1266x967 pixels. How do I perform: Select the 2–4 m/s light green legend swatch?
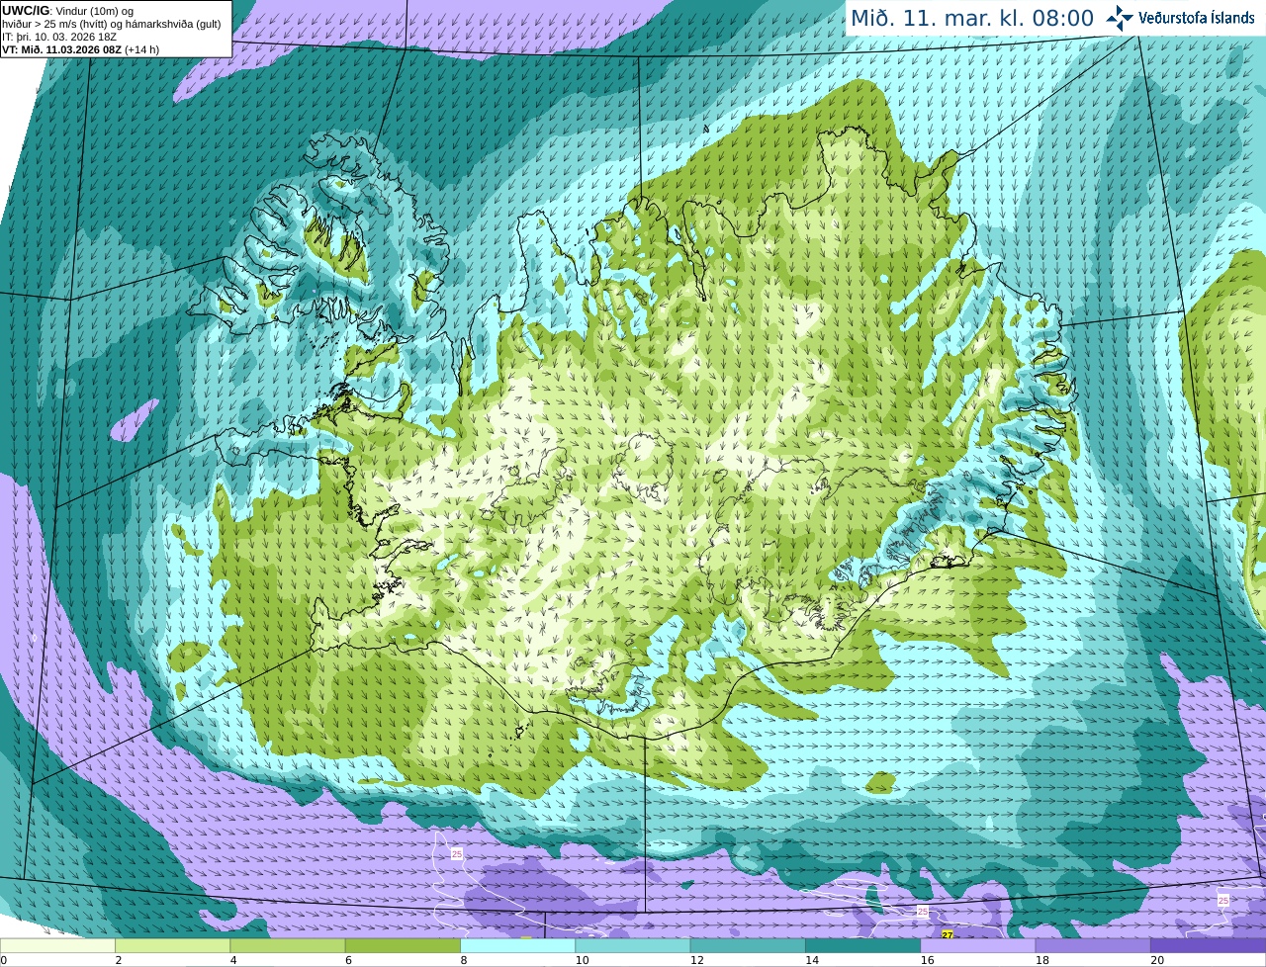click(172, 945)
